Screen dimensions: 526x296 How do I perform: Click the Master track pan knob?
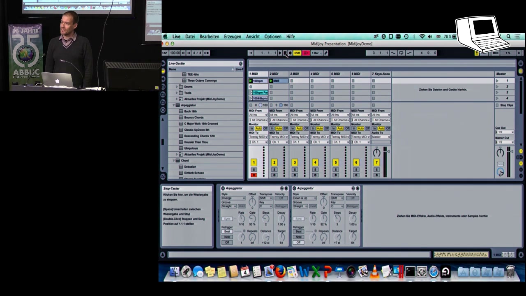pyautogui.click(x=500, y=152)
